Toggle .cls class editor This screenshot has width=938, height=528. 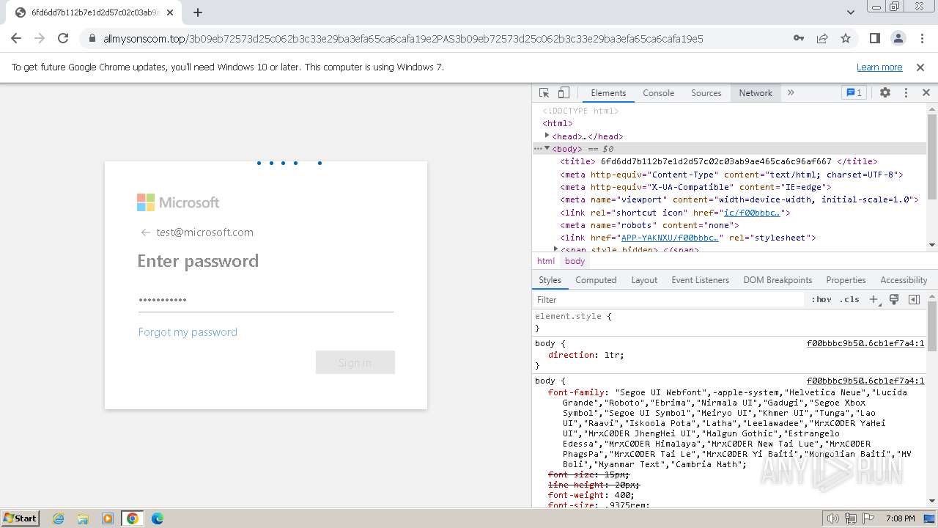click(849, 299)
